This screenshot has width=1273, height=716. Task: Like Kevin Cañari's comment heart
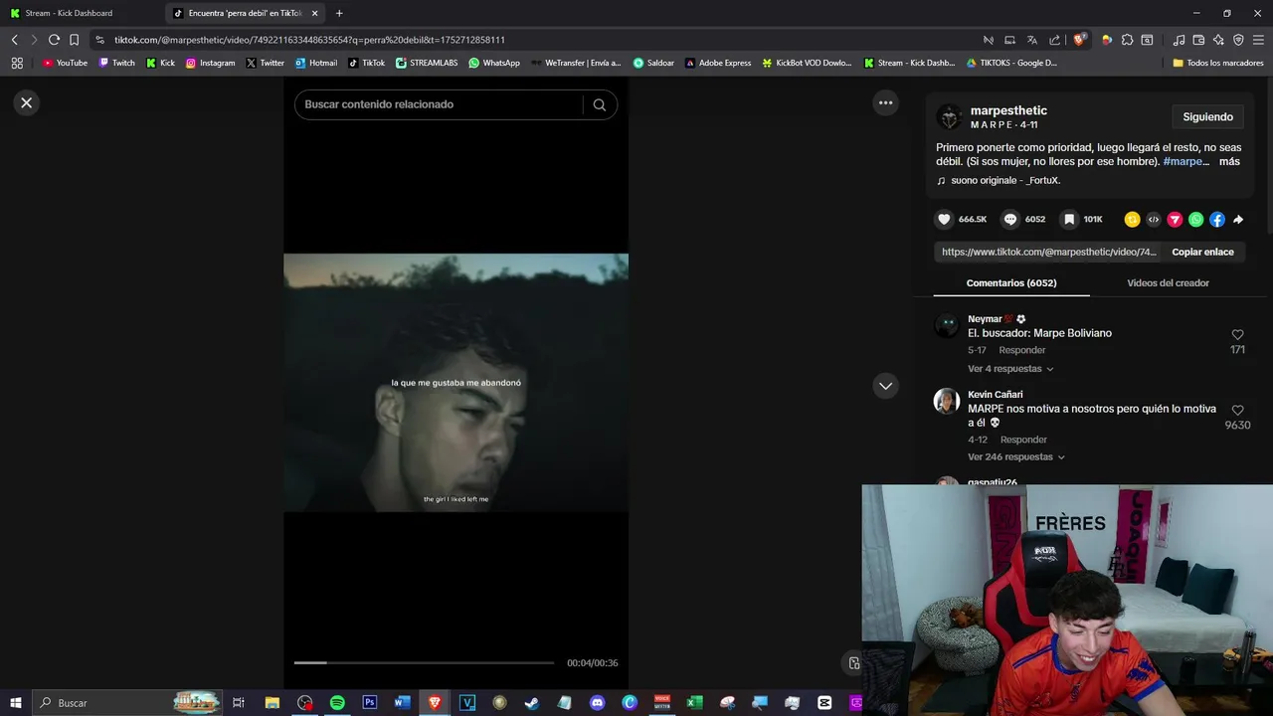pos(1237,410)
